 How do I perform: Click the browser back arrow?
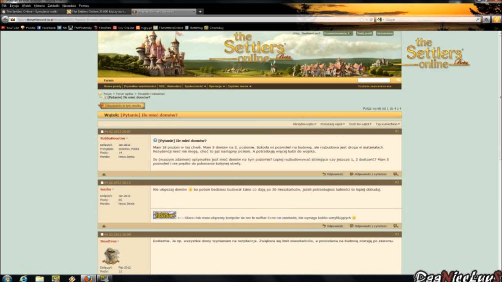pyautogui.click(x=5, y=20)
